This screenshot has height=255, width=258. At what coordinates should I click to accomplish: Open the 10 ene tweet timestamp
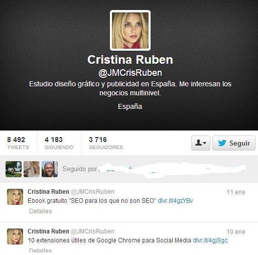[x=236, y=232]
